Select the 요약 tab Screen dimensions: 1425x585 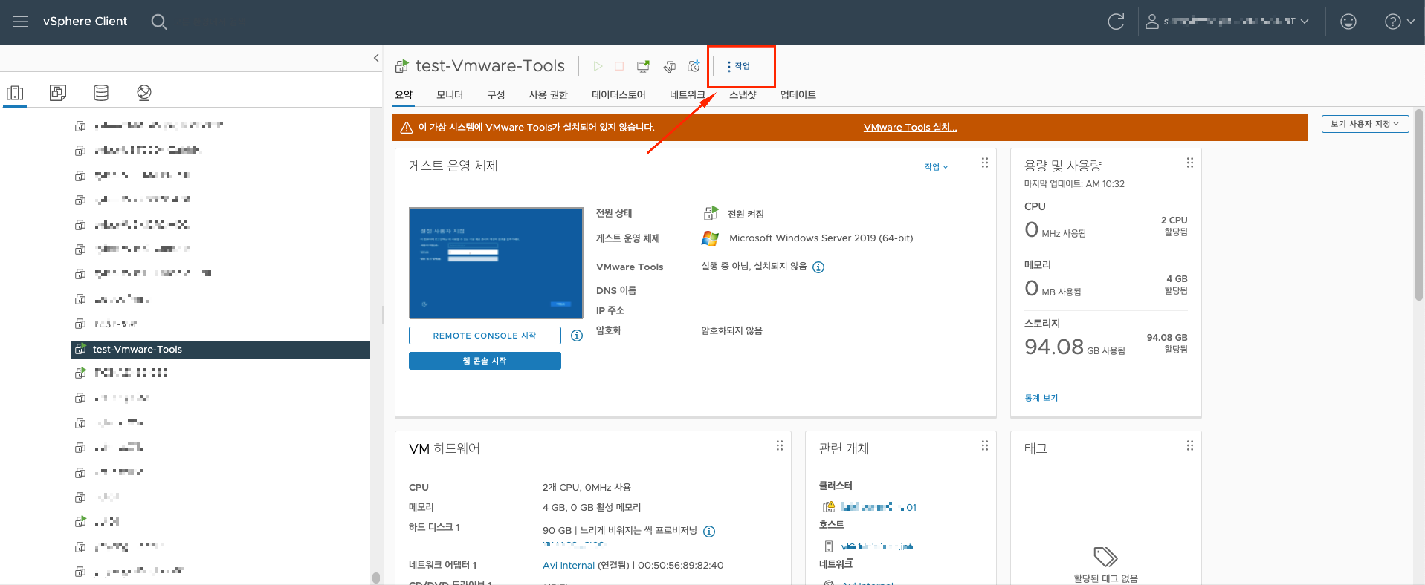[x=404, y=95]
